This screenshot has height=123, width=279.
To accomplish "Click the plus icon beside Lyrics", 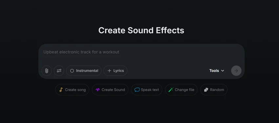I will (x=109, y=71).
